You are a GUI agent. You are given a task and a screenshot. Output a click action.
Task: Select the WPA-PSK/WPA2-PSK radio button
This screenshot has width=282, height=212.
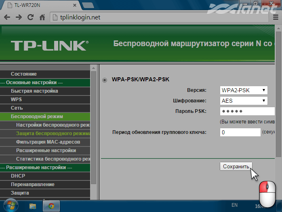105,80
